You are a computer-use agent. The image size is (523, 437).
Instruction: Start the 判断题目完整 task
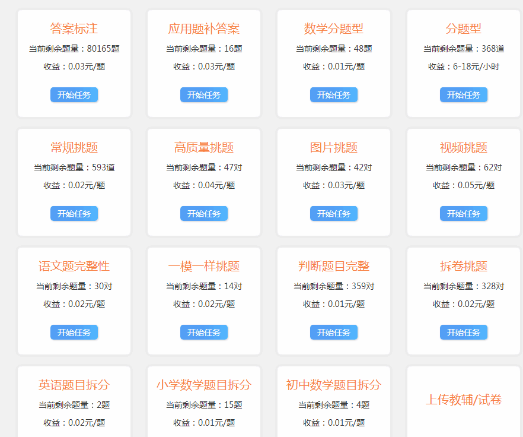click(334, 332)
